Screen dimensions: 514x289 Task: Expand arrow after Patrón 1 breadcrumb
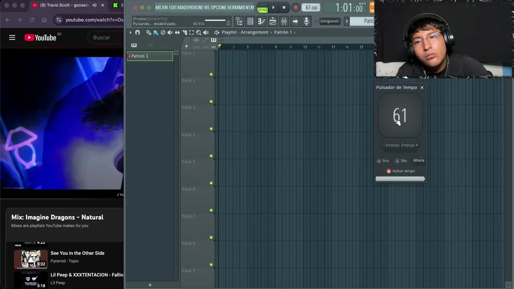click(x=295, y=32)
